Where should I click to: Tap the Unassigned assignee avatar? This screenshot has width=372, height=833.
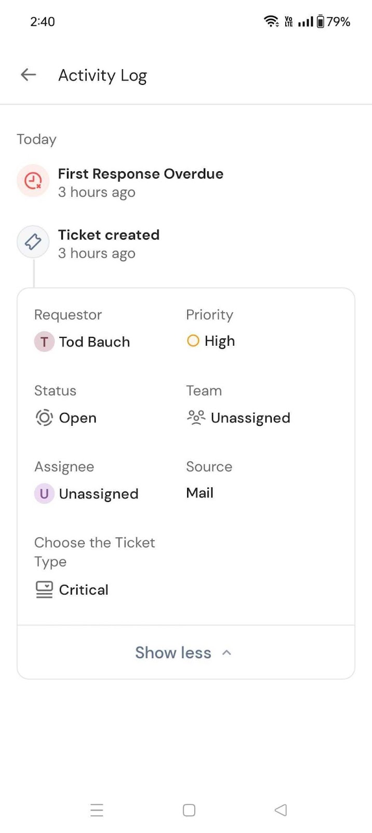coord(44,494)
